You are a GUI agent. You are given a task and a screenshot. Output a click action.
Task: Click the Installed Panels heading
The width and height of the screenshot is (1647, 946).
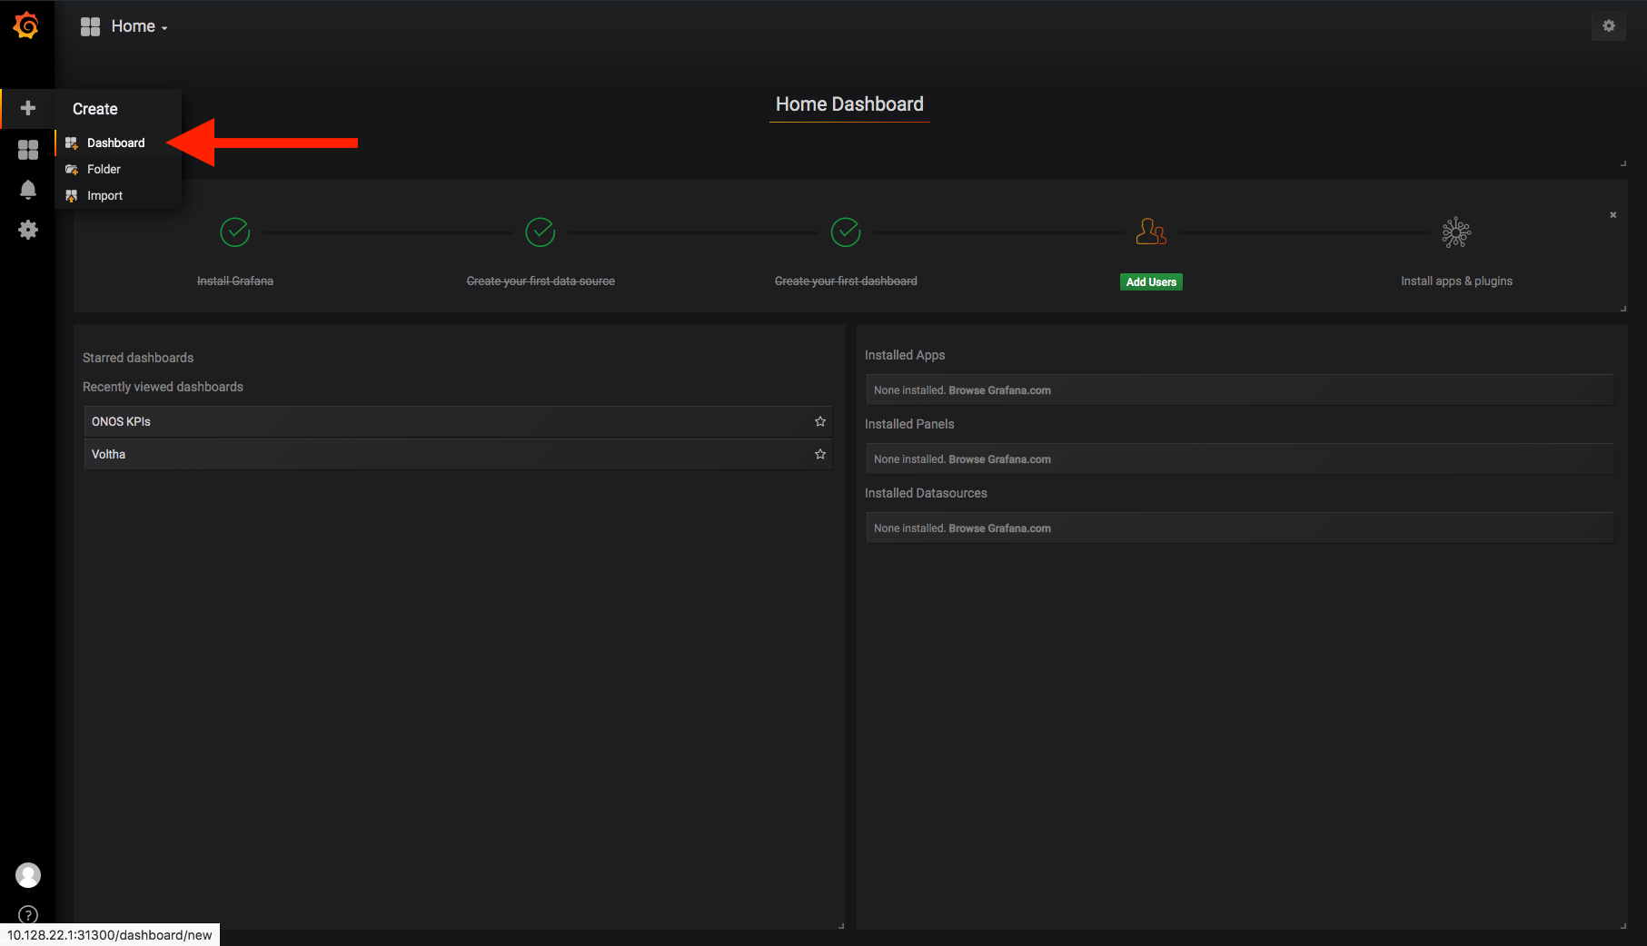pyautogui.click(x=909, y=424)
